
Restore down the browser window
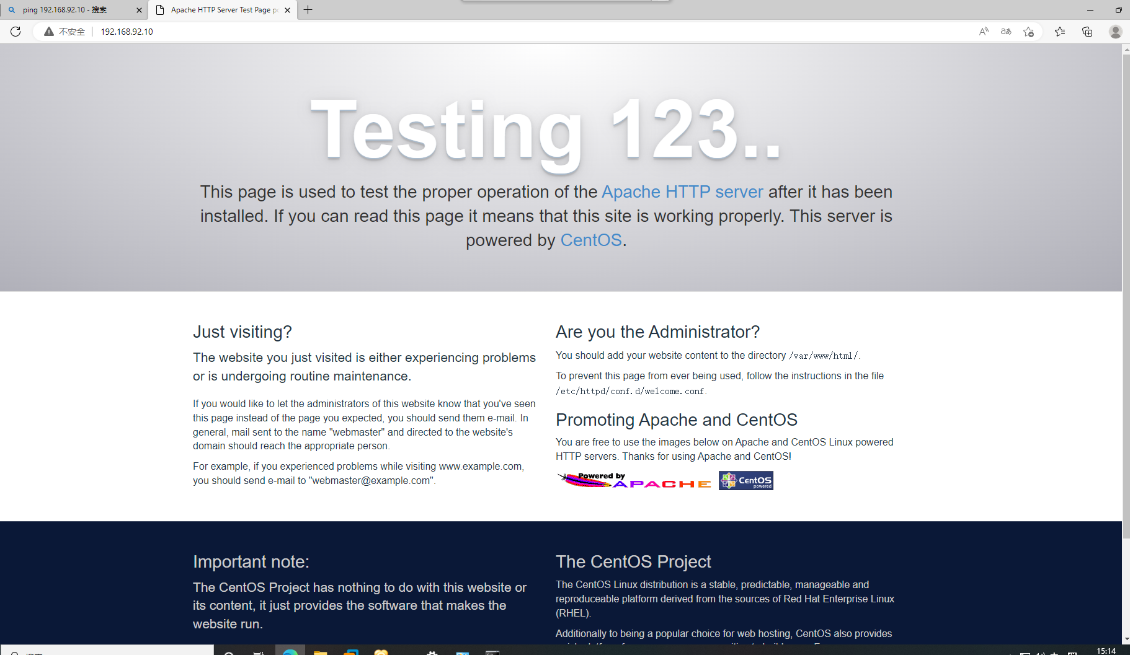[x=1118, y=10]
